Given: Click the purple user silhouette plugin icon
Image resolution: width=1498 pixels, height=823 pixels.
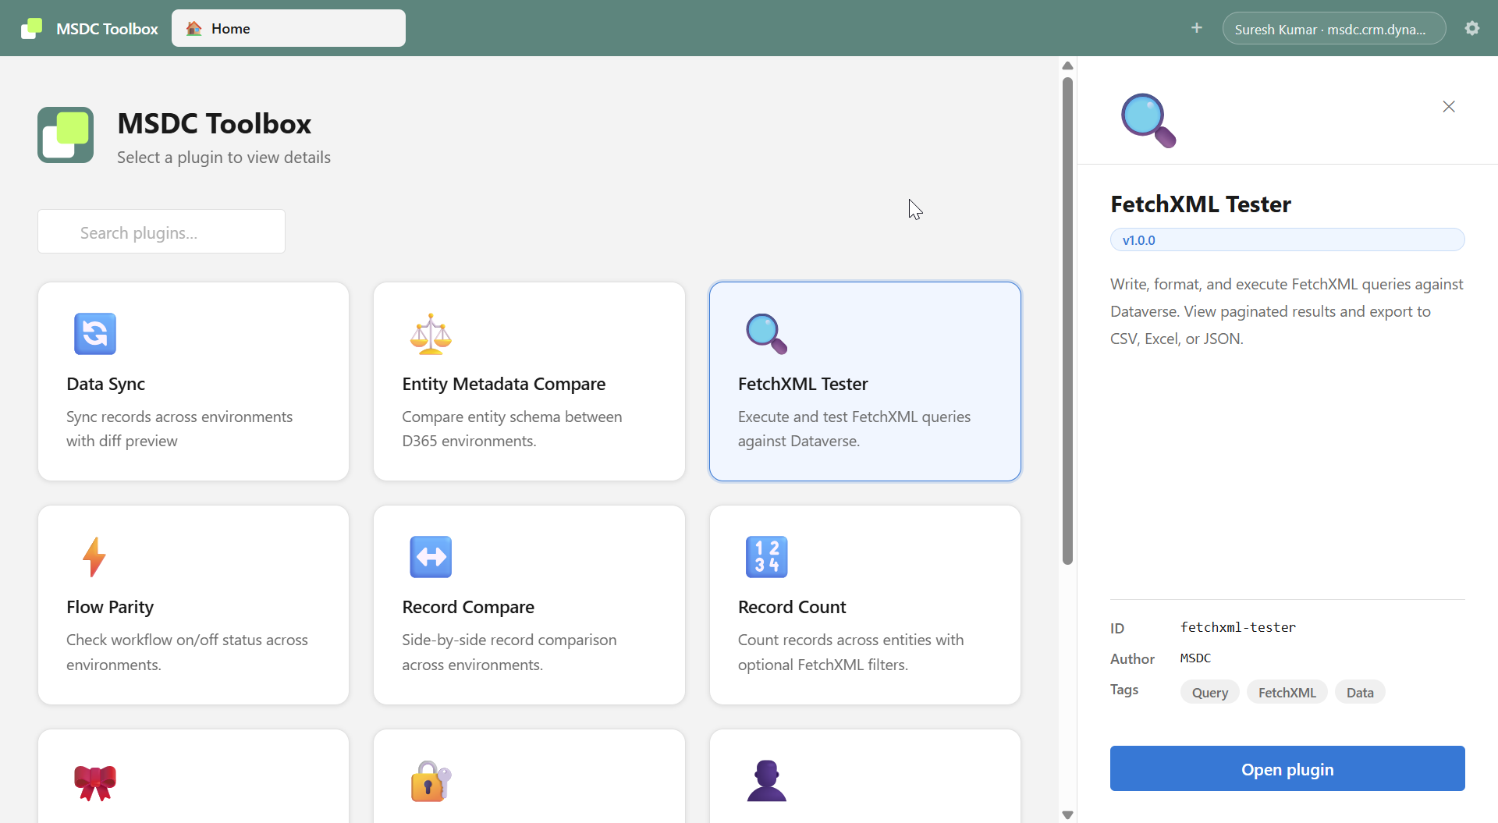Looking at the screenshot, I should 767,781.
